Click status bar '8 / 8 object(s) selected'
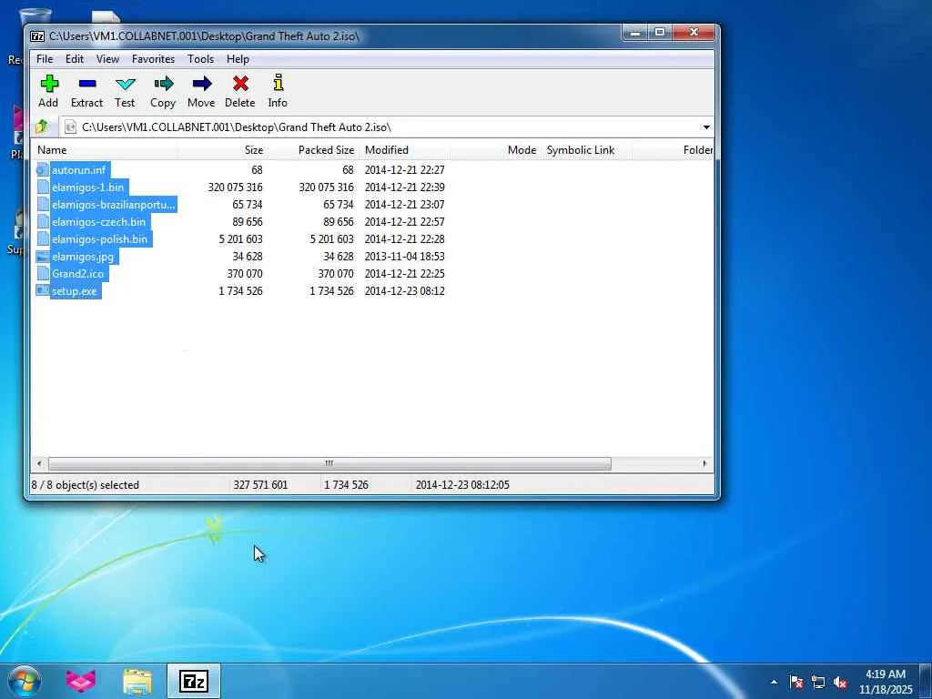This screenshot has height=699, width=932. point(85,485)
